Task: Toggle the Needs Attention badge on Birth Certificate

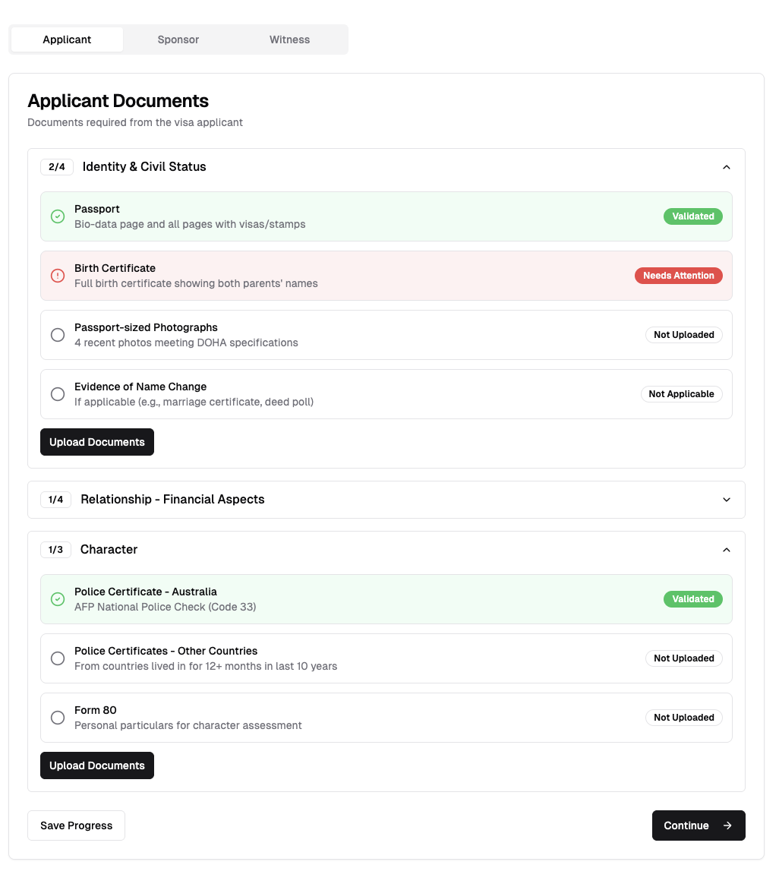Action: coord(678,276)
